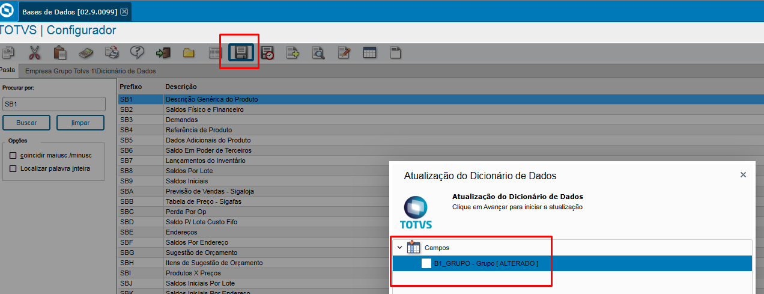
Task: Click the Campos table icon in tree
Action: pos(413,247)
